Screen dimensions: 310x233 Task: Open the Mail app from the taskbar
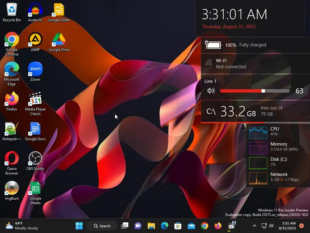point(191,226)
